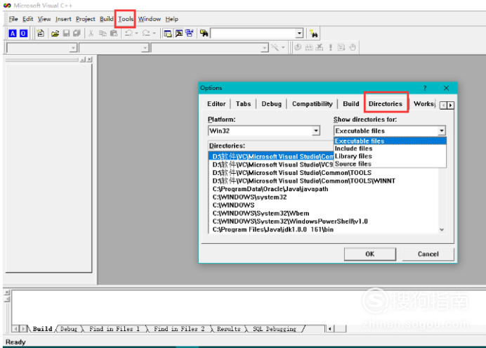Viewport: 486px width, 348px height.
Task: Close the workspace pane with its x
Action: coord(90,60)
